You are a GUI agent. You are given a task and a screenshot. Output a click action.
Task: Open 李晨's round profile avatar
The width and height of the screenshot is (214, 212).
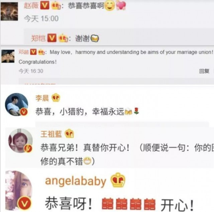pos(16,105)
